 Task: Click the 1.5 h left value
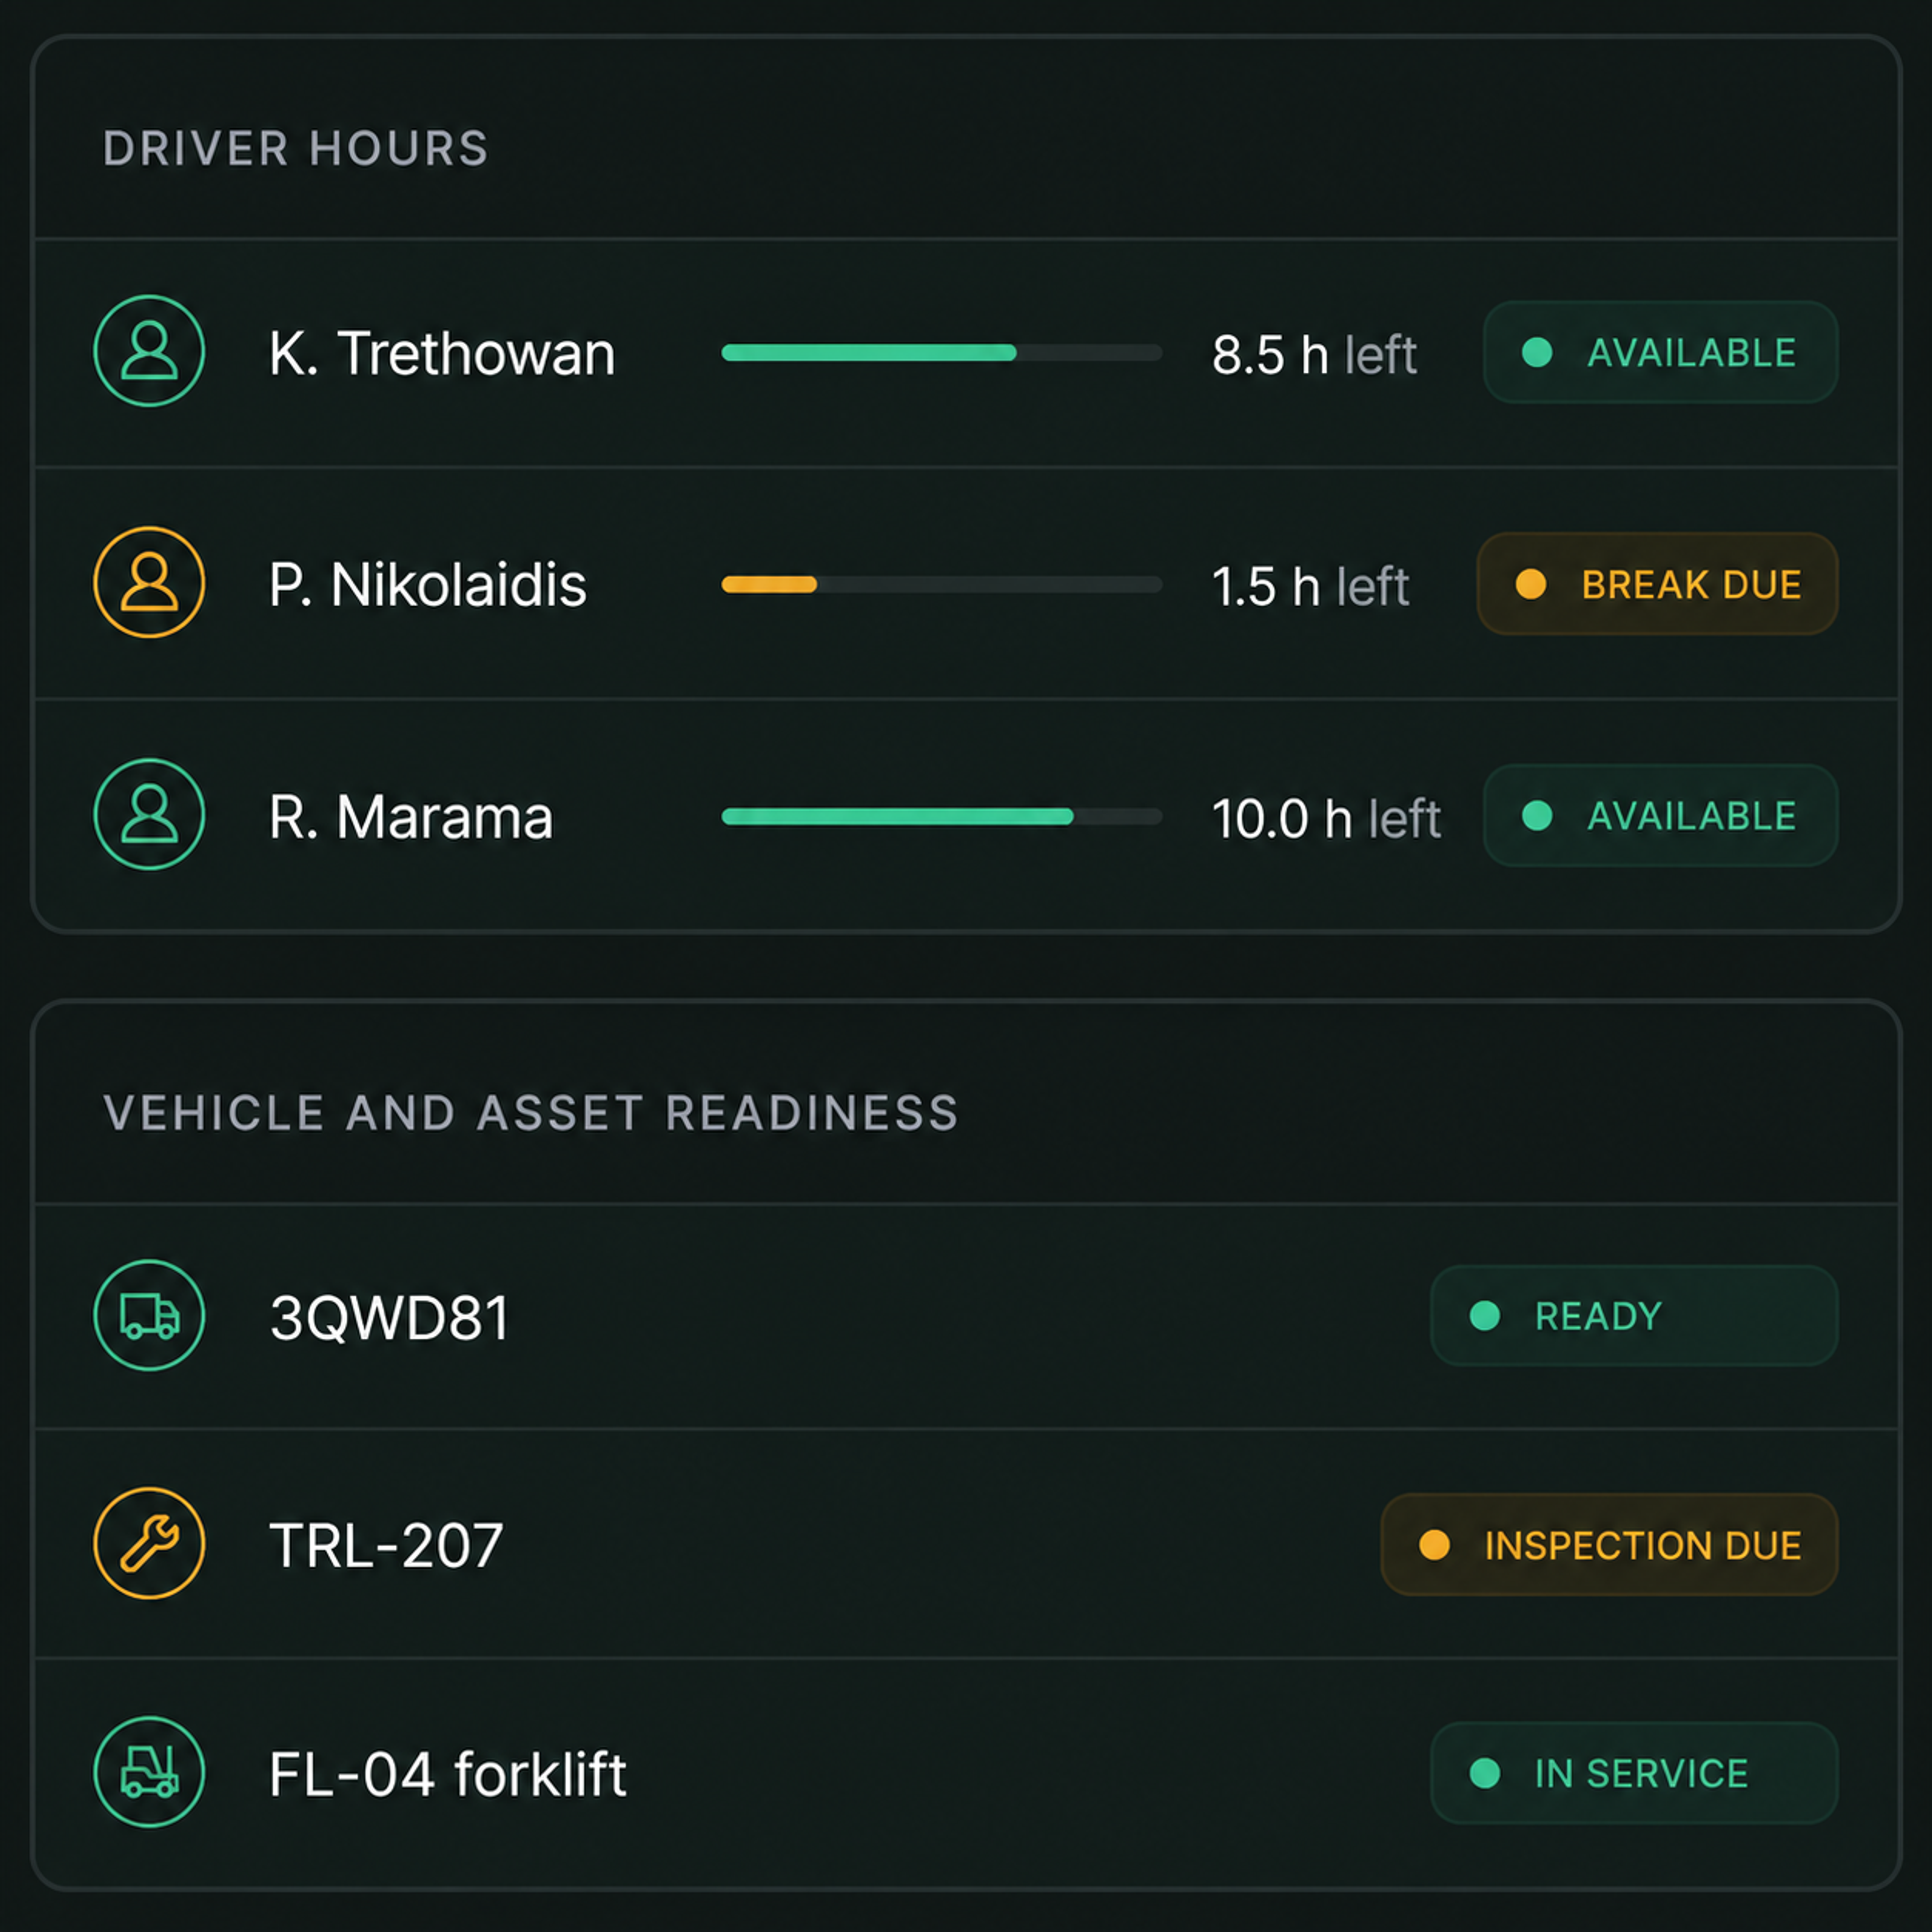[x=1310, y=586]
